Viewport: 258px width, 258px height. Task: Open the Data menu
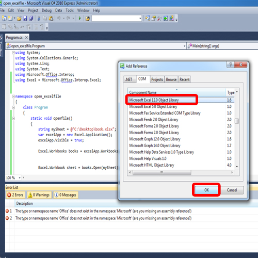tap(58, 10)
